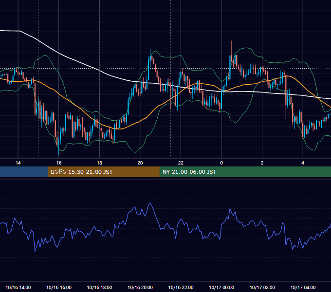The image size is (331, 292).
Task: Click the 20 hour axis label
Action: click(x=140, y=163)
